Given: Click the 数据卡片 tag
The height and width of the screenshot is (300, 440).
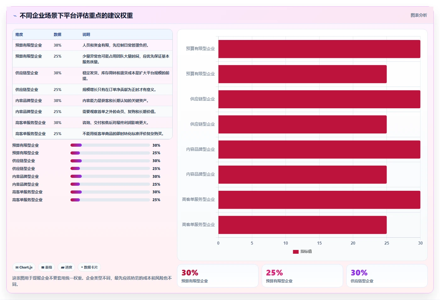Looking at the screenshot, I should click(x=89, y=267).
